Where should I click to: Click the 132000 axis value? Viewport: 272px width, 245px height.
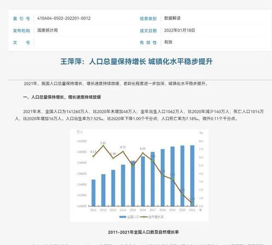coord(82,195)
